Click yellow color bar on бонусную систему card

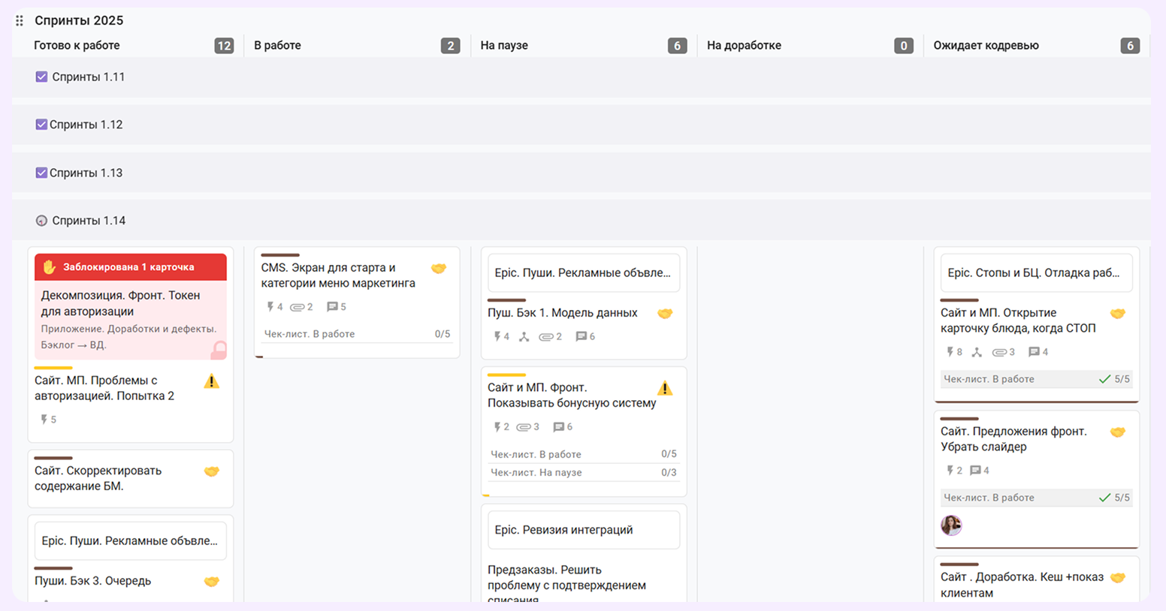tap(506, 375)
